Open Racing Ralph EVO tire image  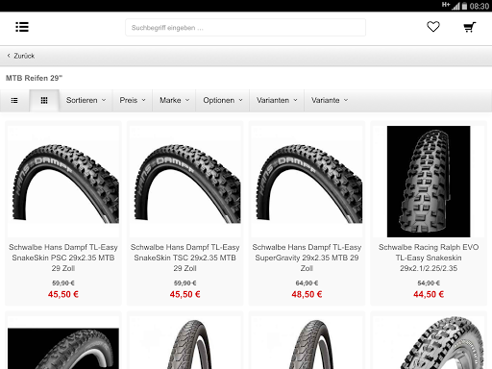point(429,182)
